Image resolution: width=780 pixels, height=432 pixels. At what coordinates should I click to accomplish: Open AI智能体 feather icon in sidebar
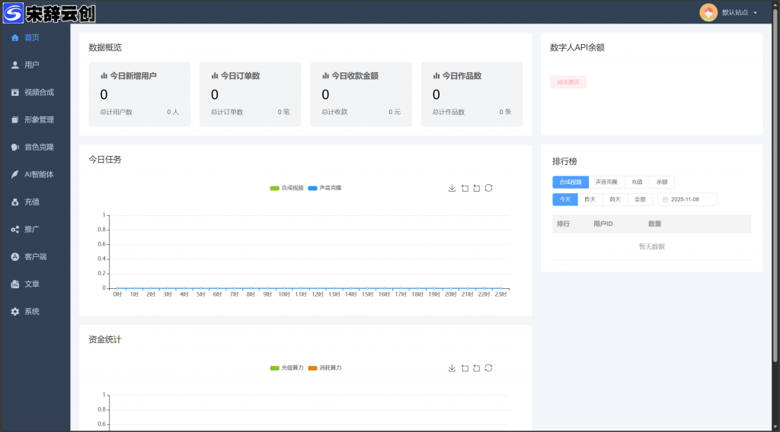click(15, 174)
